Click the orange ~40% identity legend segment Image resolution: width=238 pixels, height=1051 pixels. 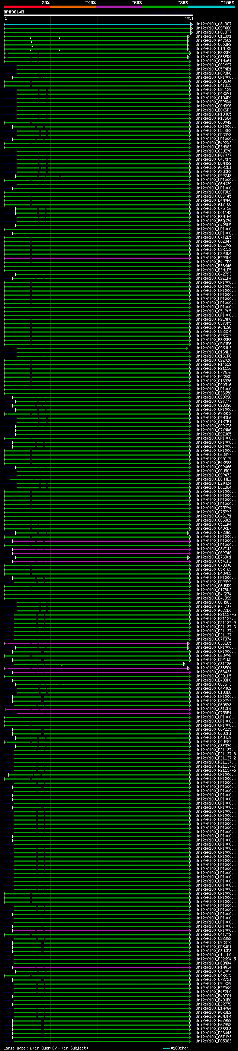73,7
